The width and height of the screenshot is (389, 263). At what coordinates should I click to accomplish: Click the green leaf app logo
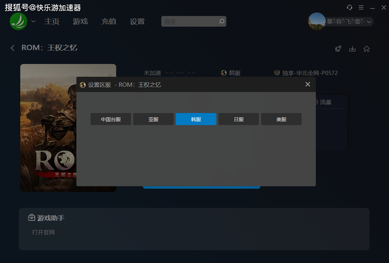(x=18, y=22)
